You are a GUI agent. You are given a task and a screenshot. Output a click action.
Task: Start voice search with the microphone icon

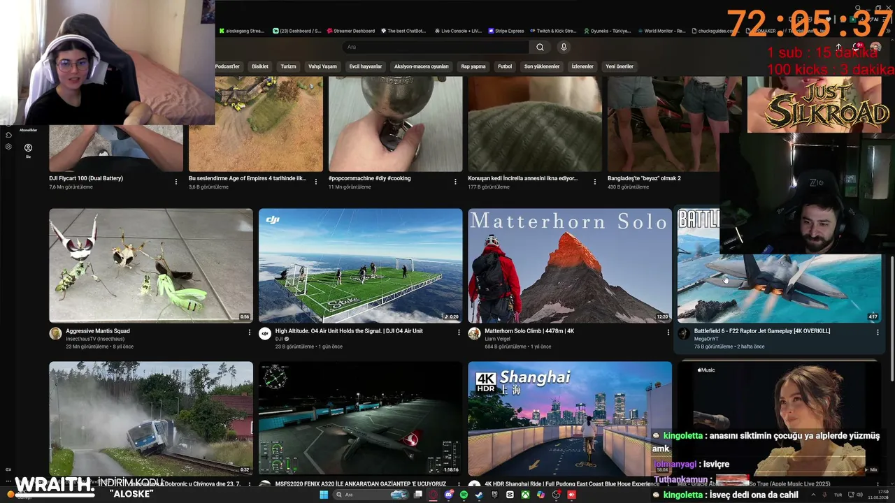564,48
